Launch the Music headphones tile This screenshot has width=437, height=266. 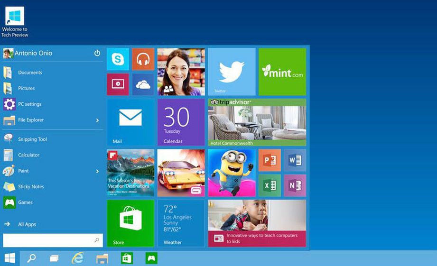click(x=143, y=59)
